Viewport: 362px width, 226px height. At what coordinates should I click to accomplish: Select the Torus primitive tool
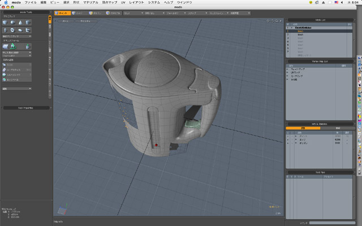point(12,30)
